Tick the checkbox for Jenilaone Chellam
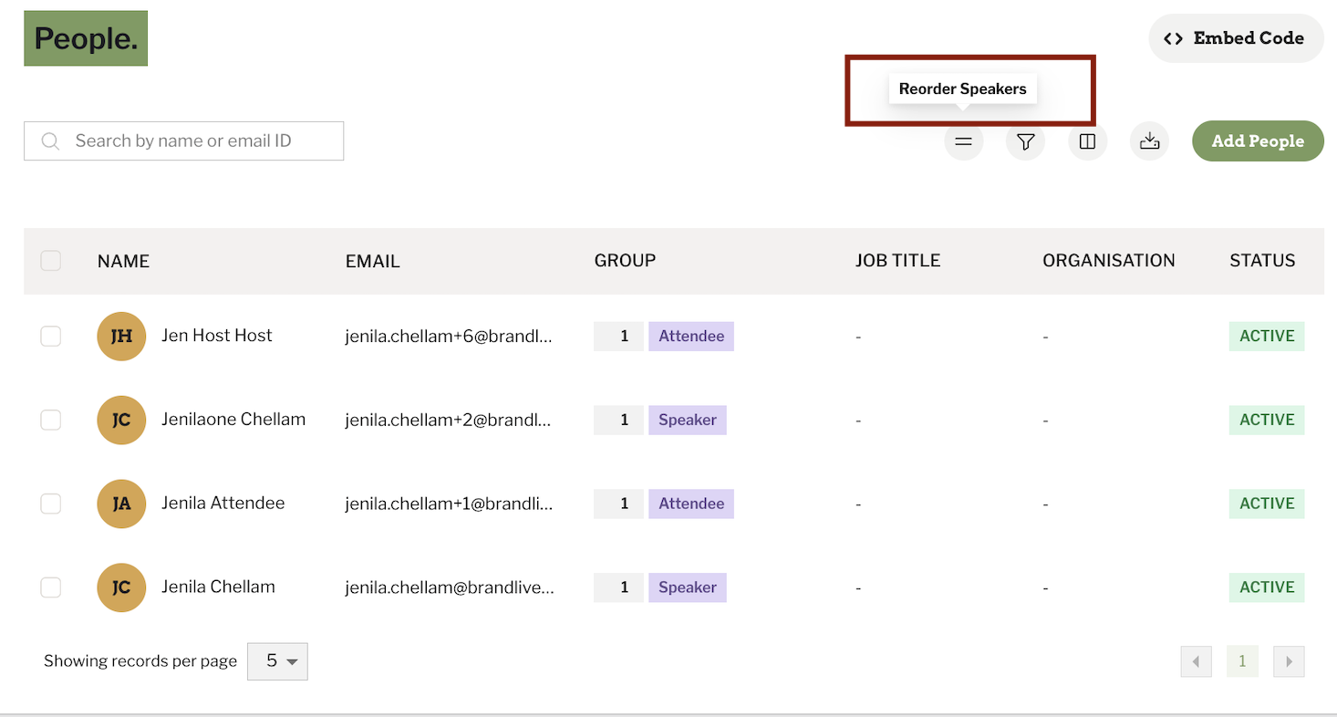 pos(51,420)
